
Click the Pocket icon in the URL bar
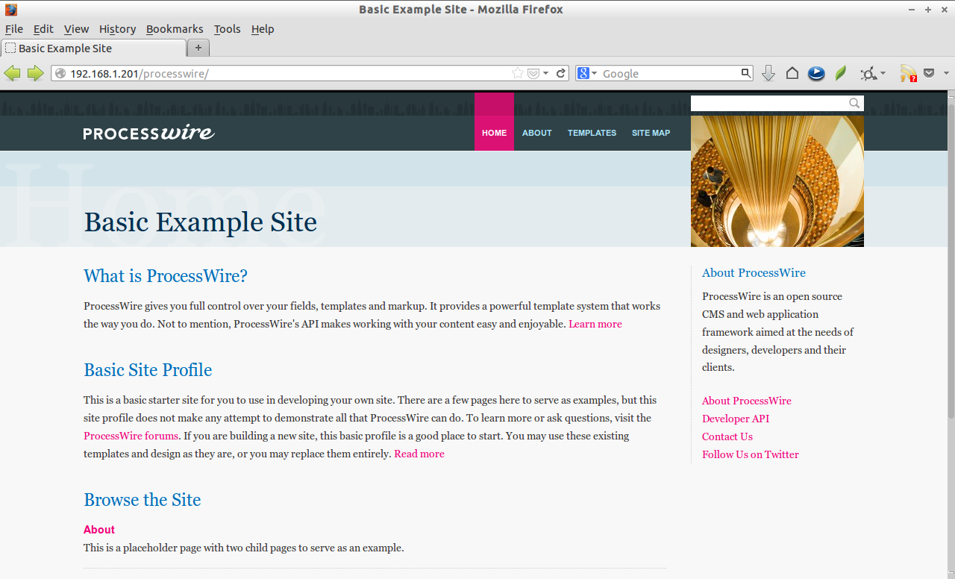click(x=533, y=73)
